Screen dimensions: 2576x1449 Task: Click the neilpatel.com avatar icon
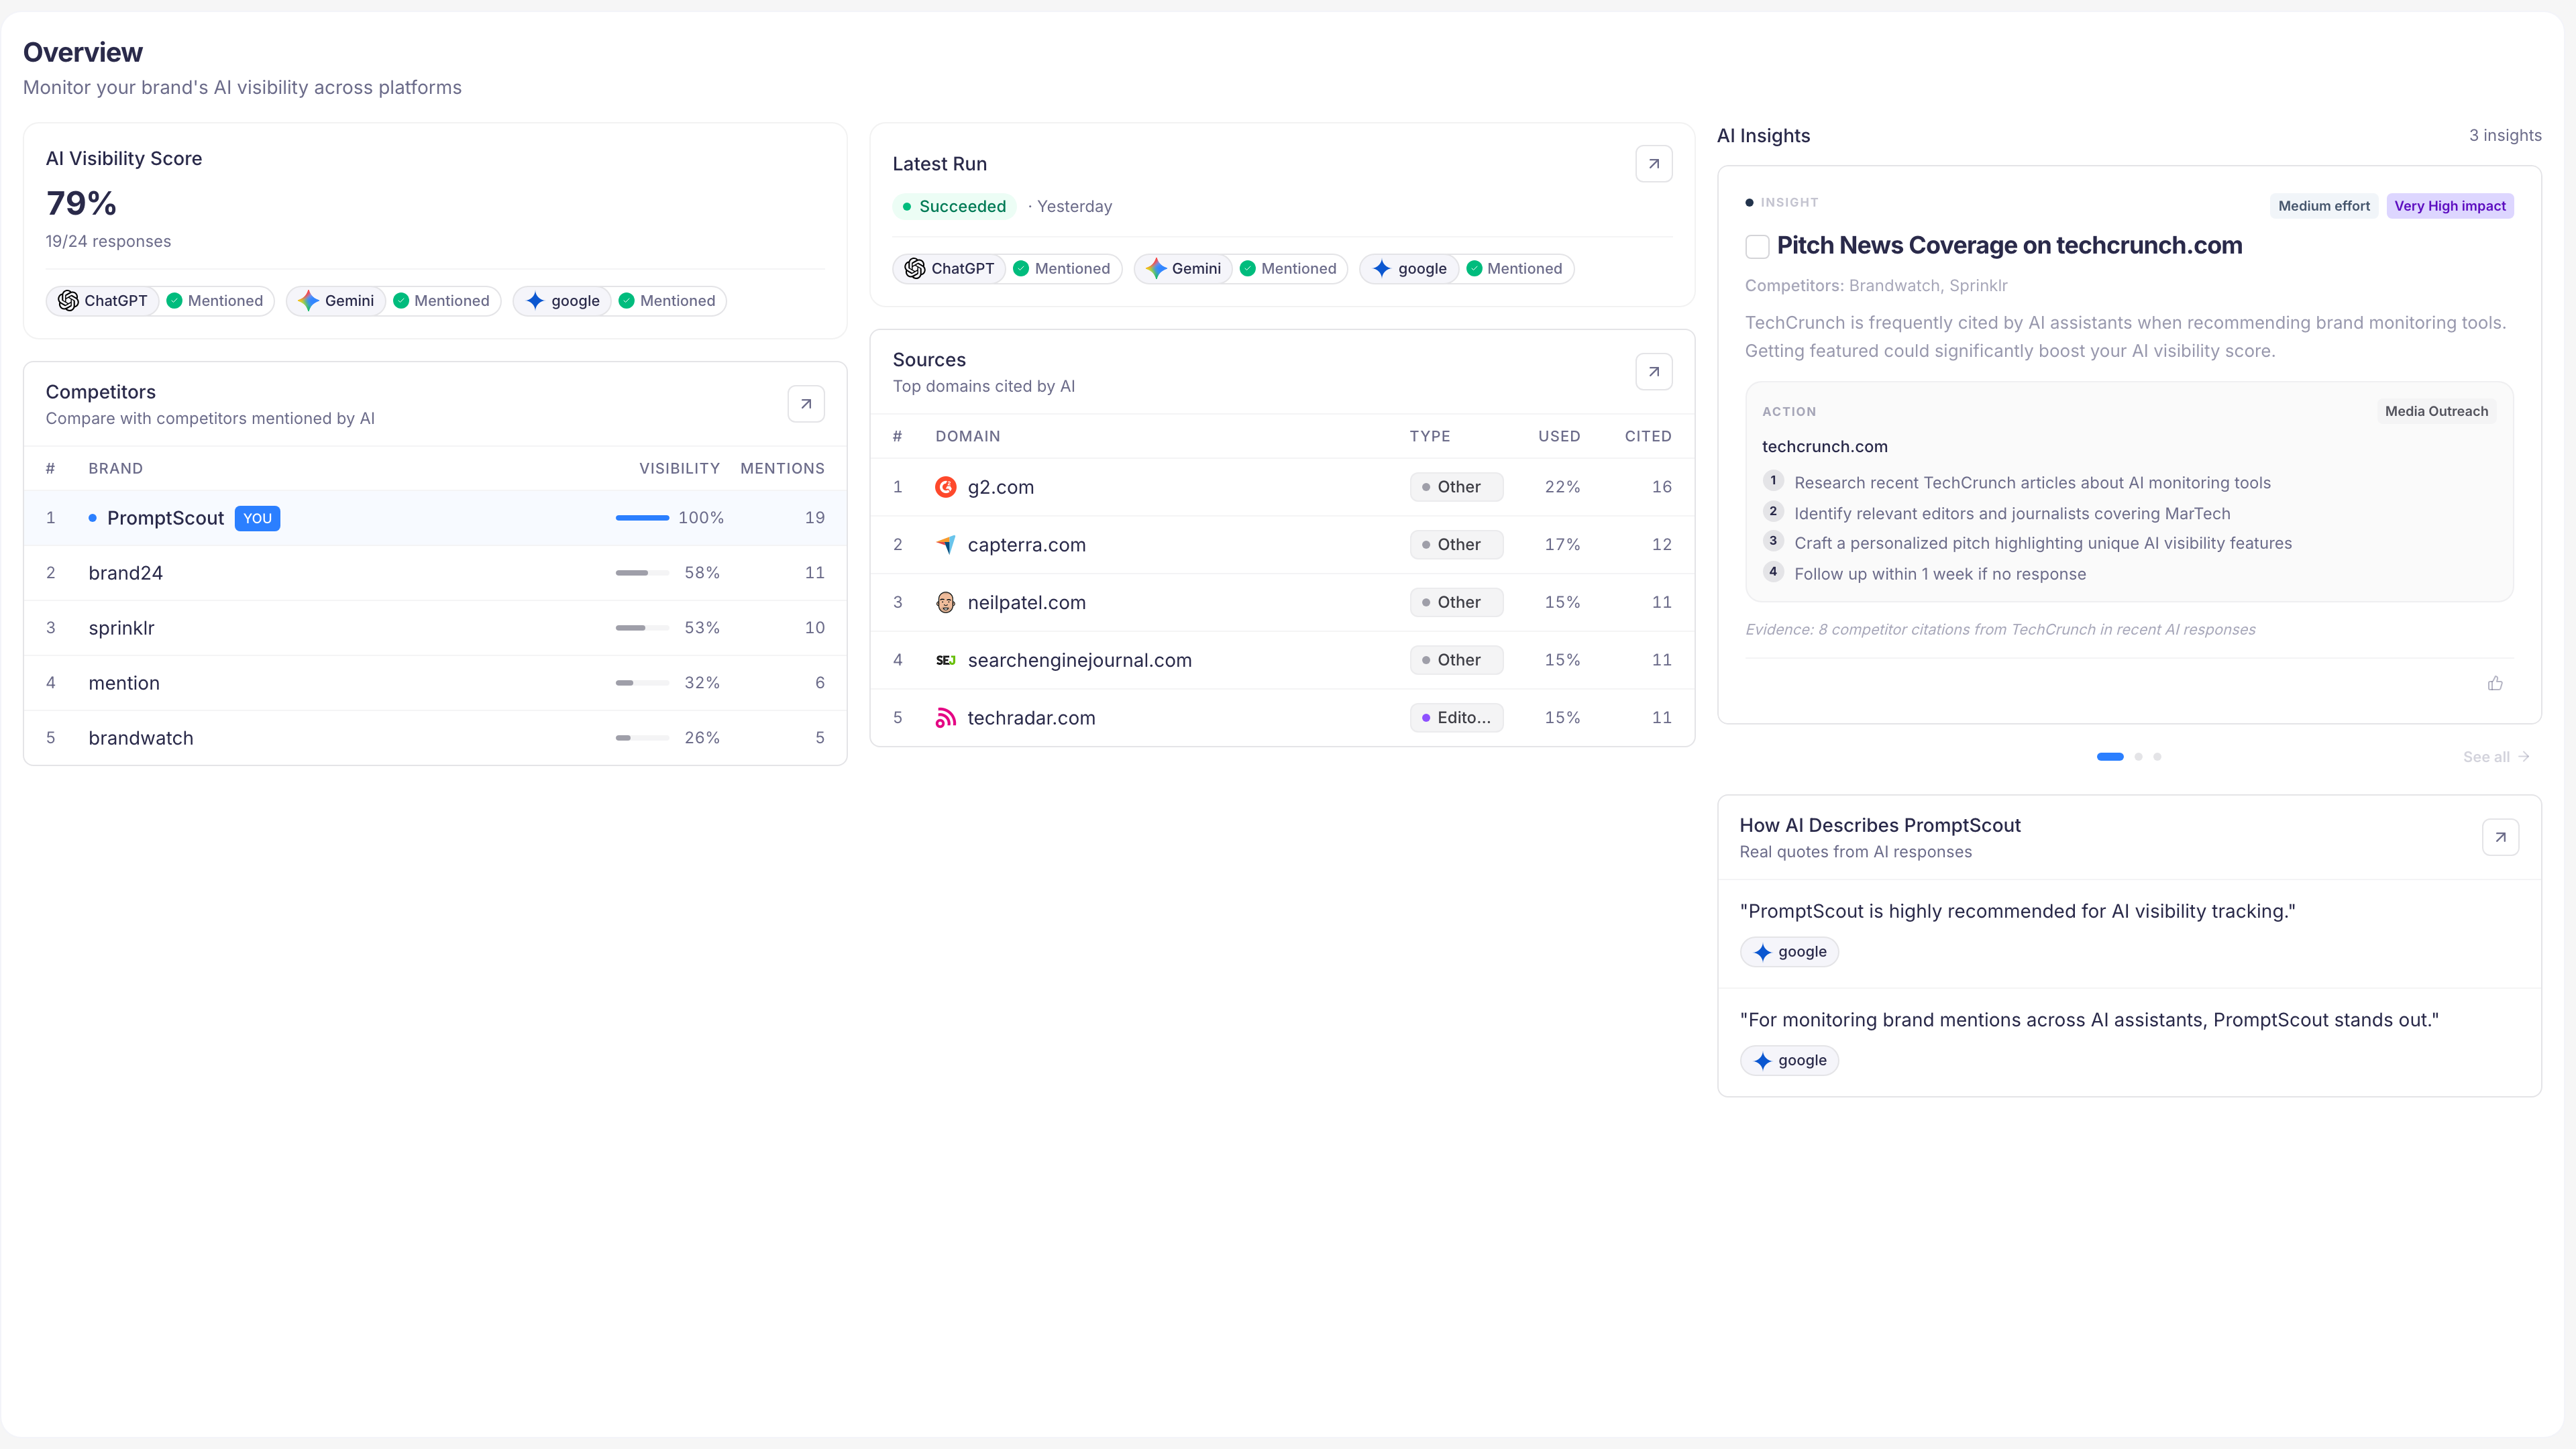(945, 602)
